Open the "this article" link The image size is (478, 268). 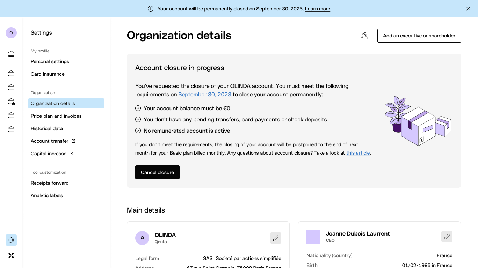click(x=358, y=153)
